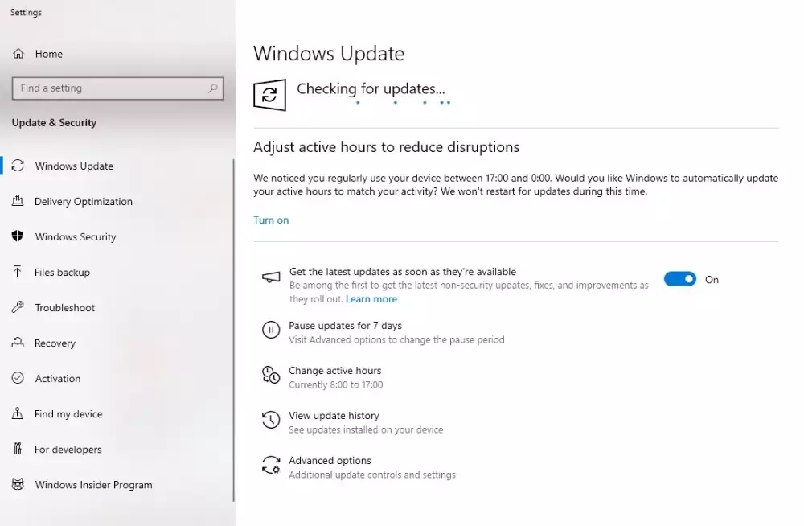Open Find my device settings

pyautogui.click(x=68, y=414)
